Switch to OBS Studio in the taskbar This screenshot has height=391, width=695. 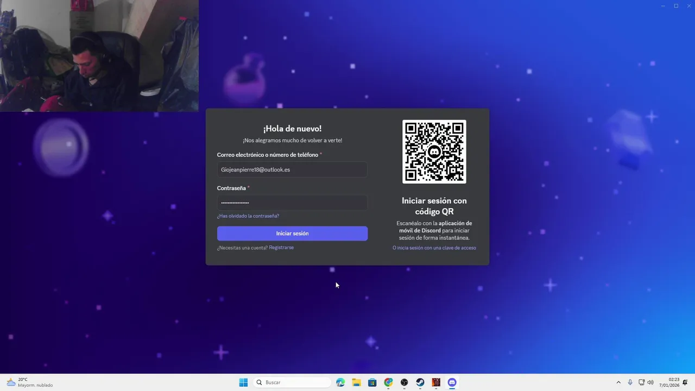404,382
